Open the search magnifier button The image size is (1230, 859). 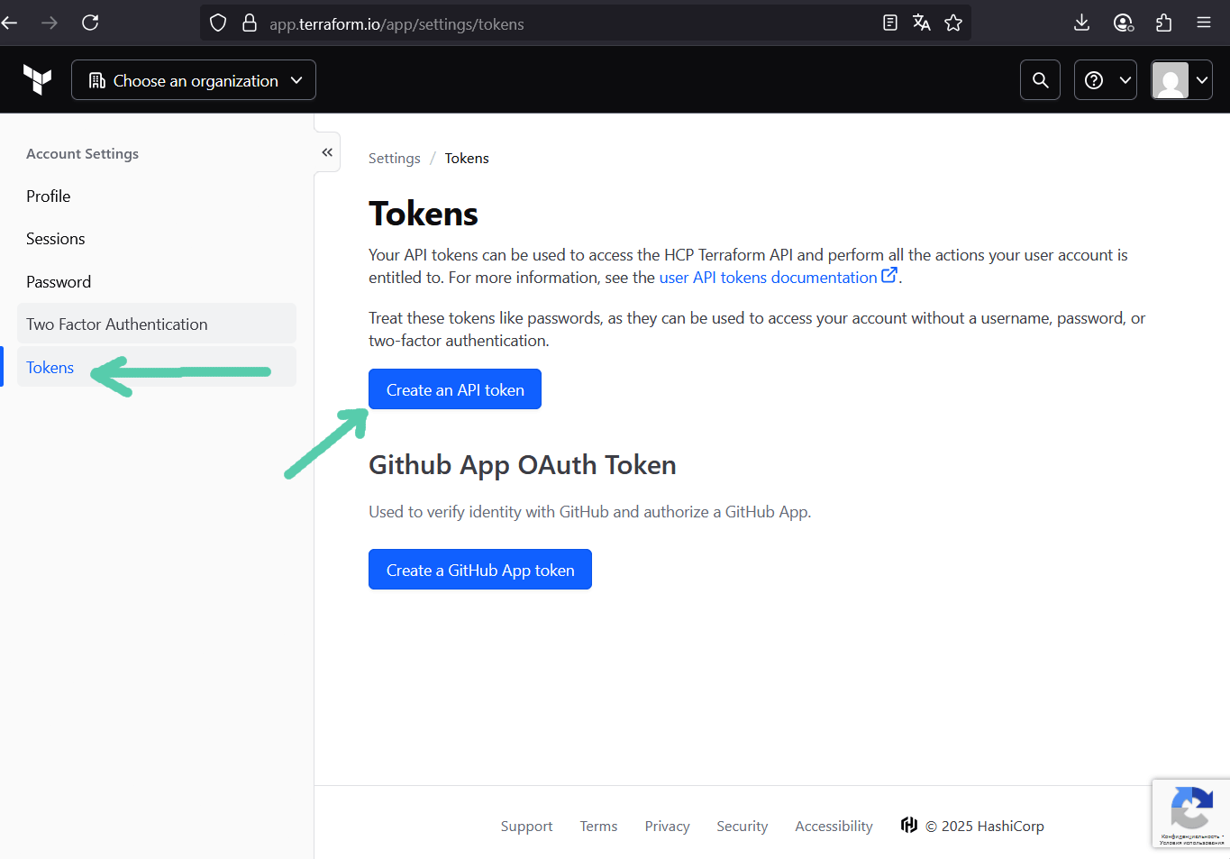[x=1040, y=80]
